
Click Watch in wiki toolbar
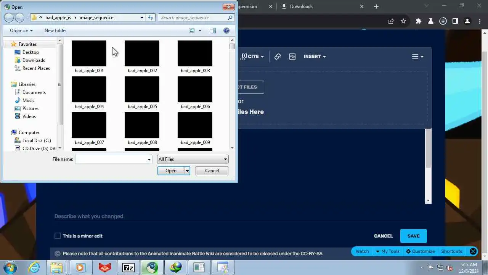tap(362, 251)
